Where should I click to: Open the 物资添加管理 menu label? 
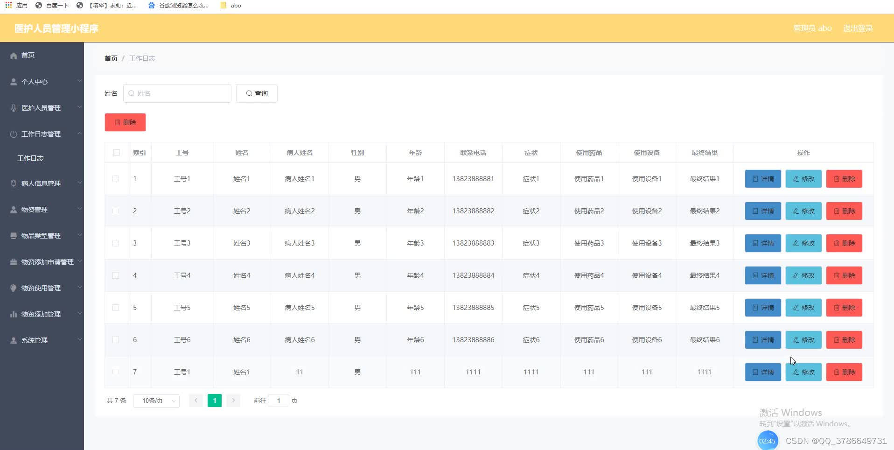point(41,314)
